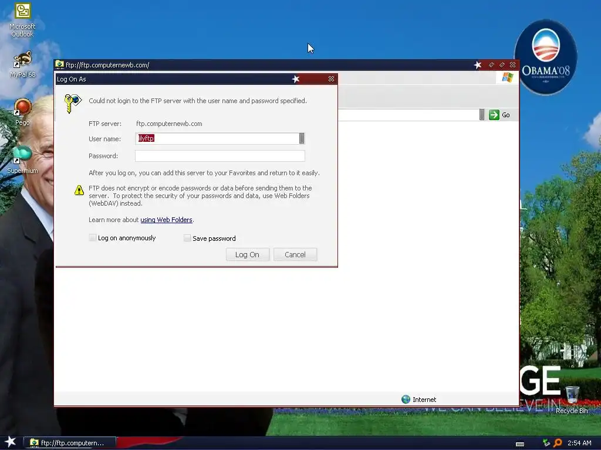Maximize the ftp.computernewb.com window
Screen dimensions: 601x450
point(502,64)
